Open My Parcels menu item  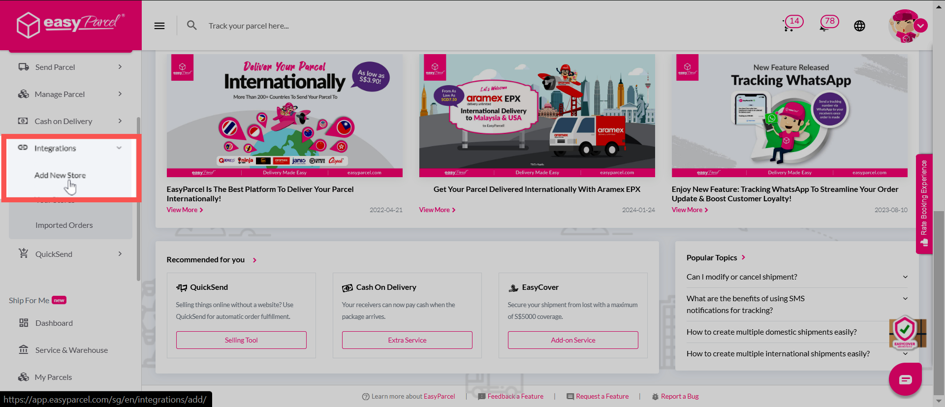click(x=53, y=377)
